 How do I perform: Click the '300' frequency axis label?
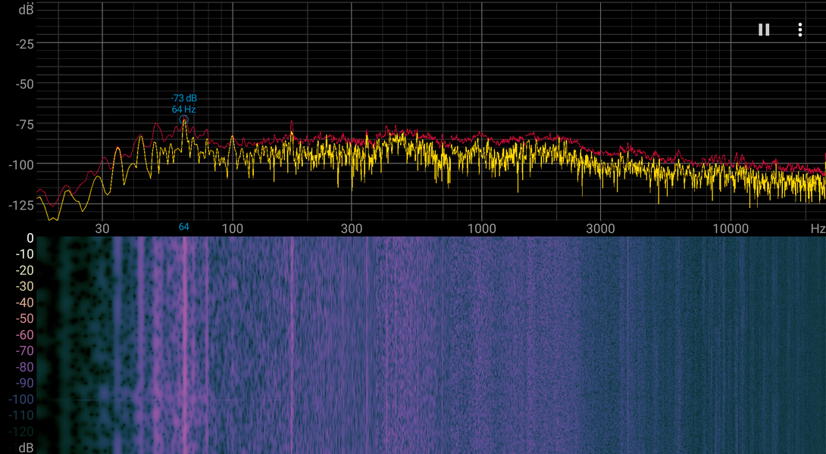coord(352,229)
